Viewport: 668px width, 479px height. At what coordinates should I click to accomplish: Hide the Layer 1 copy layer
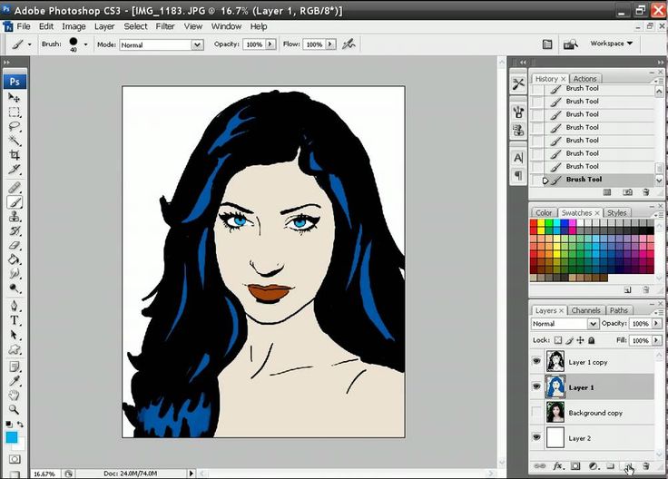pos(536,361)
